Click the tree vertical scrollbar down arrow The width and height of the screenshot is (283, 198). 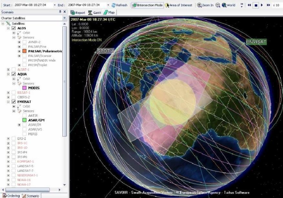tap(65, 185)
